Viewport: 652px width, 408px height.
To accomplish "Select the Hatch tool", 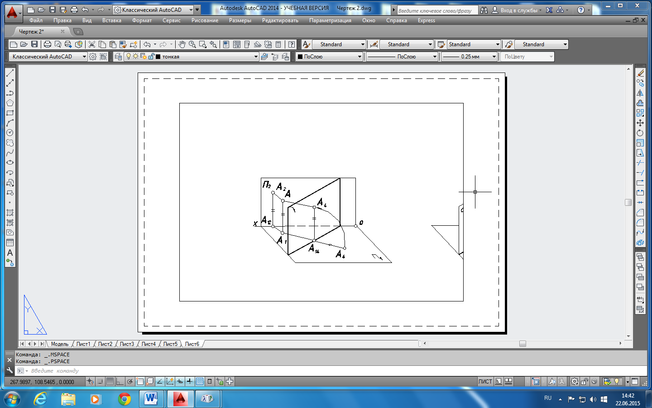I will [10, 213].
